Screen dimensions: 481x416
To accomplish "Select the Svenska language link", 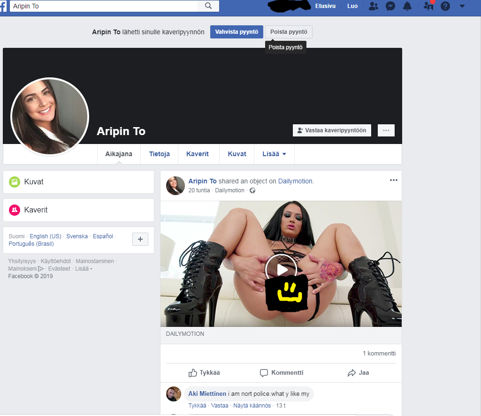I will tap(77, 236).
